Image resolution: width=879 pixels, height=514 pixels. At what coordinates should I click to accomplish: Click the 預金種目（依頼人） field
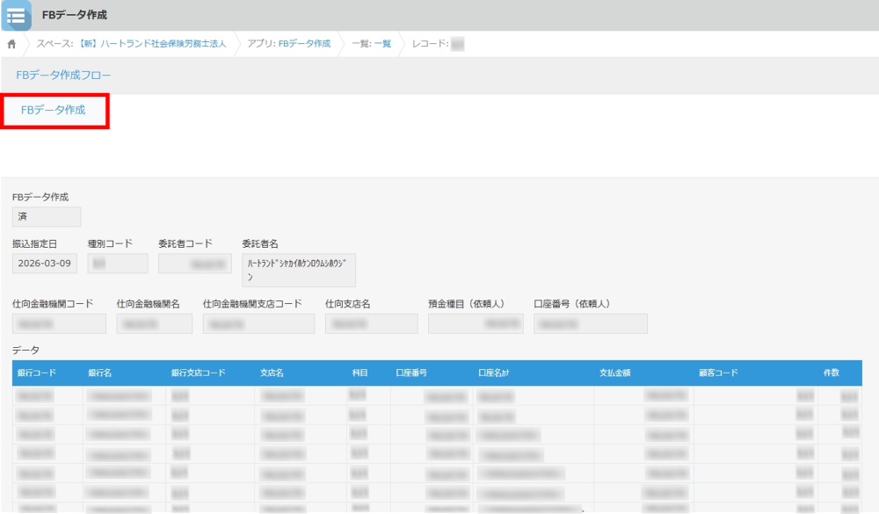(x=476, y=324)
